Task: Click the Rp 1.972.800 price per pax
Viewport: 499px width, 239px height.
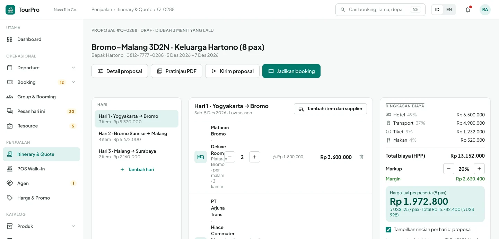Action: tap(419, 201)
